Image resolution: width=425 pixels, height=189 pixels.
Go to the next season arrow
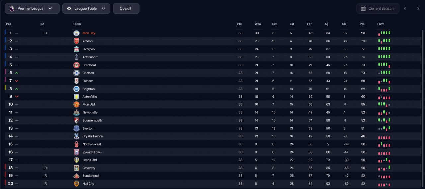point(418,8)
